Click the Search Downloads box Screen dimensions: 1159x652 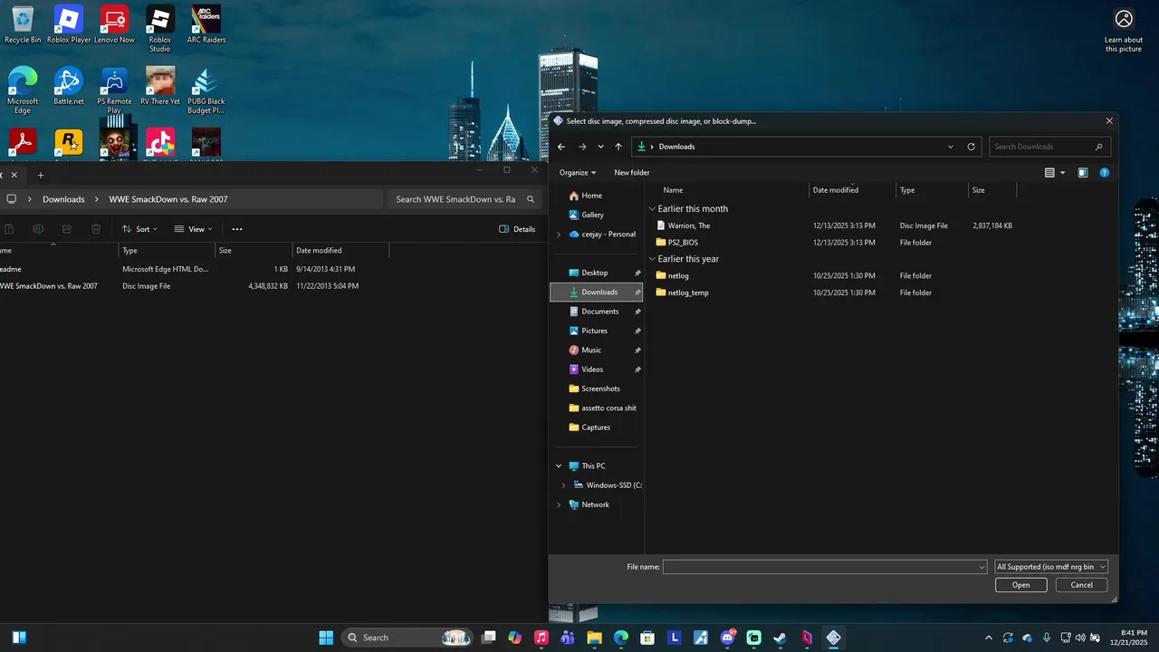pos(1049,147)
